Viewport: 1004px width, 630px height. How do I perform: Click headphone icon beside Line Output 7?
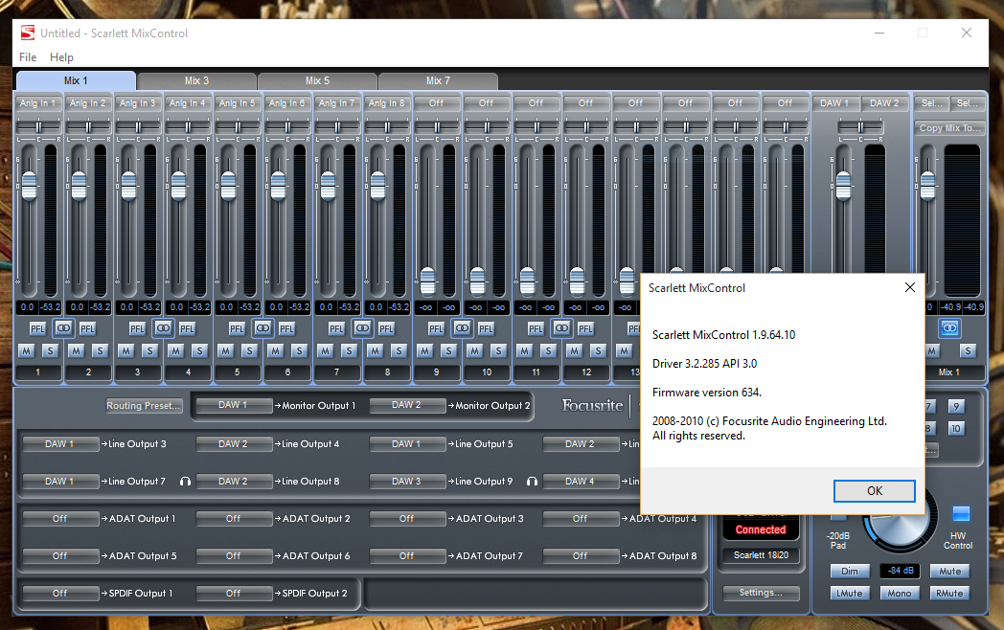[x=185, y=482]
